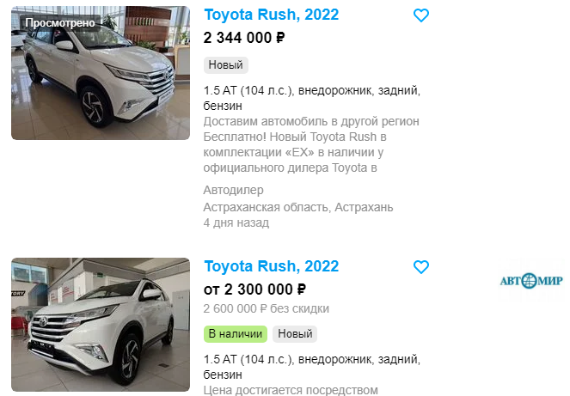The width and height of the screenshot is (570, 396).
Task: Click the В наличии green tag
Action: click(x=236, y=334)
